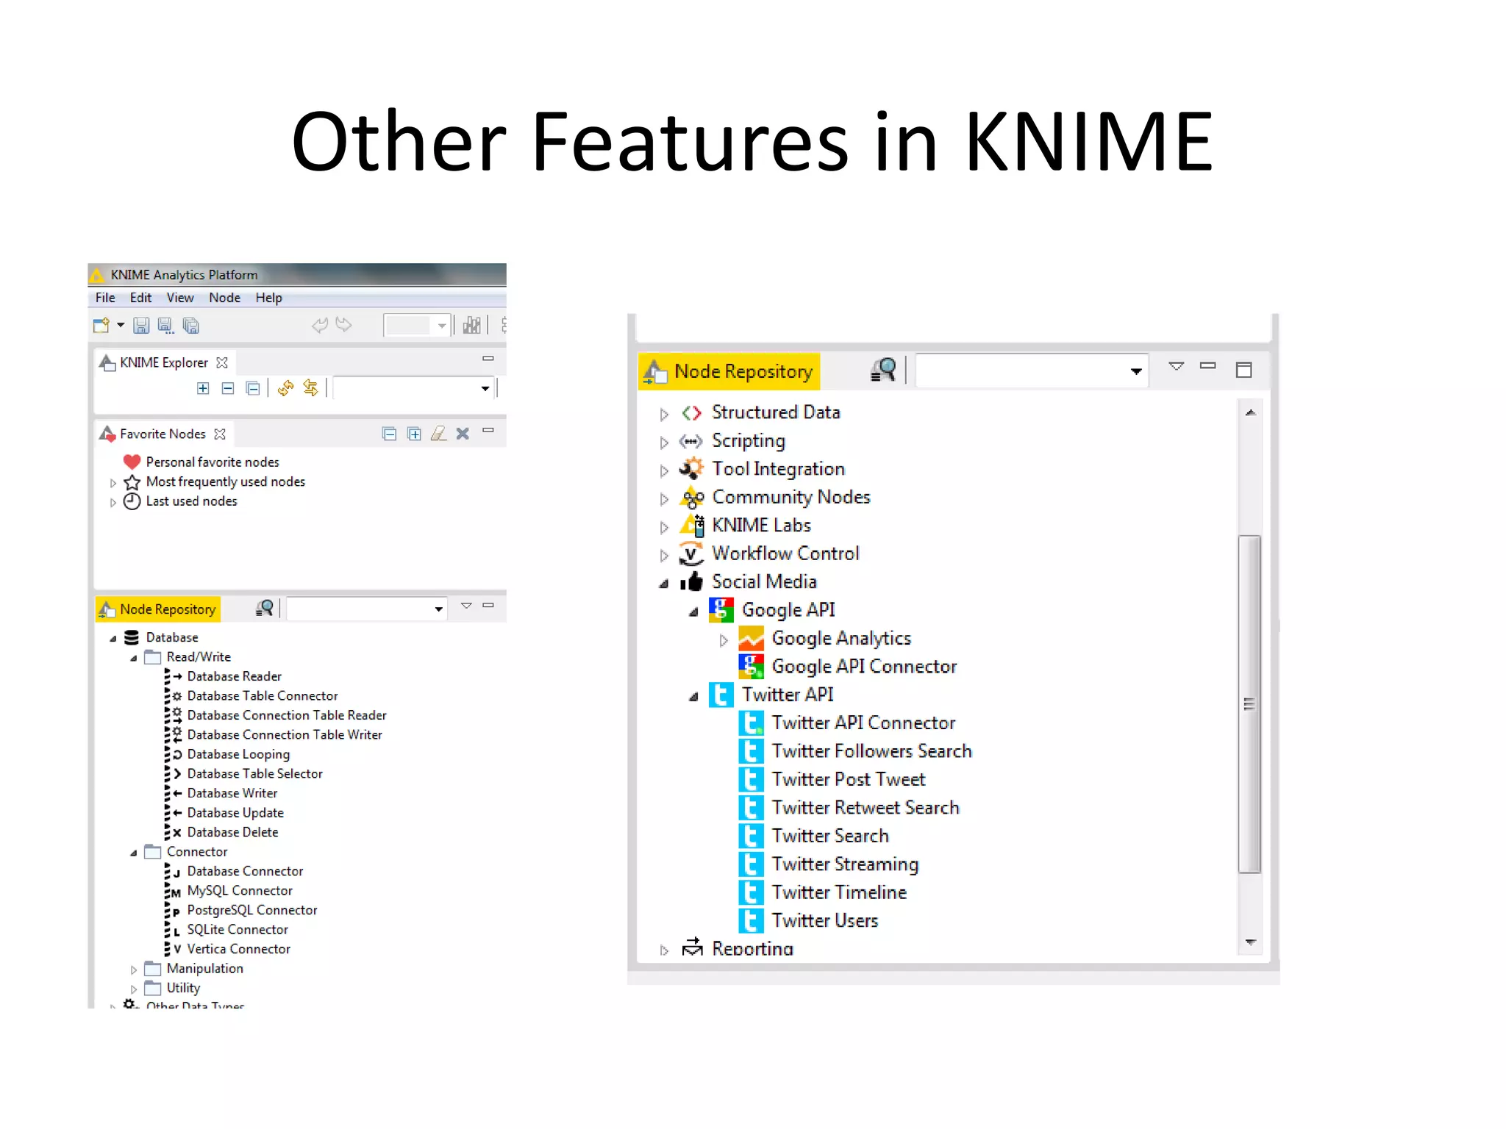The height and width of the screenshot is (1129, 1506).
Task: Click Expand All icon in Favorite Nodes
Action: pyautogui.click(x=414, y=434)
